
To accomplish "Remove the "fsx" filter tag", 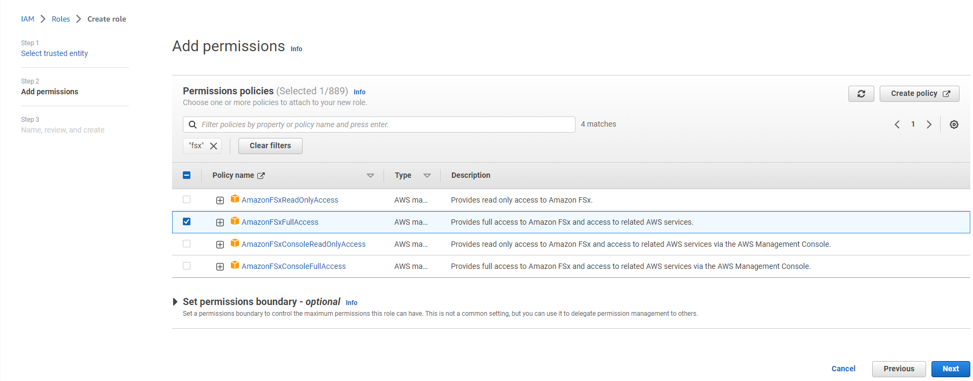I will [214, 146].
